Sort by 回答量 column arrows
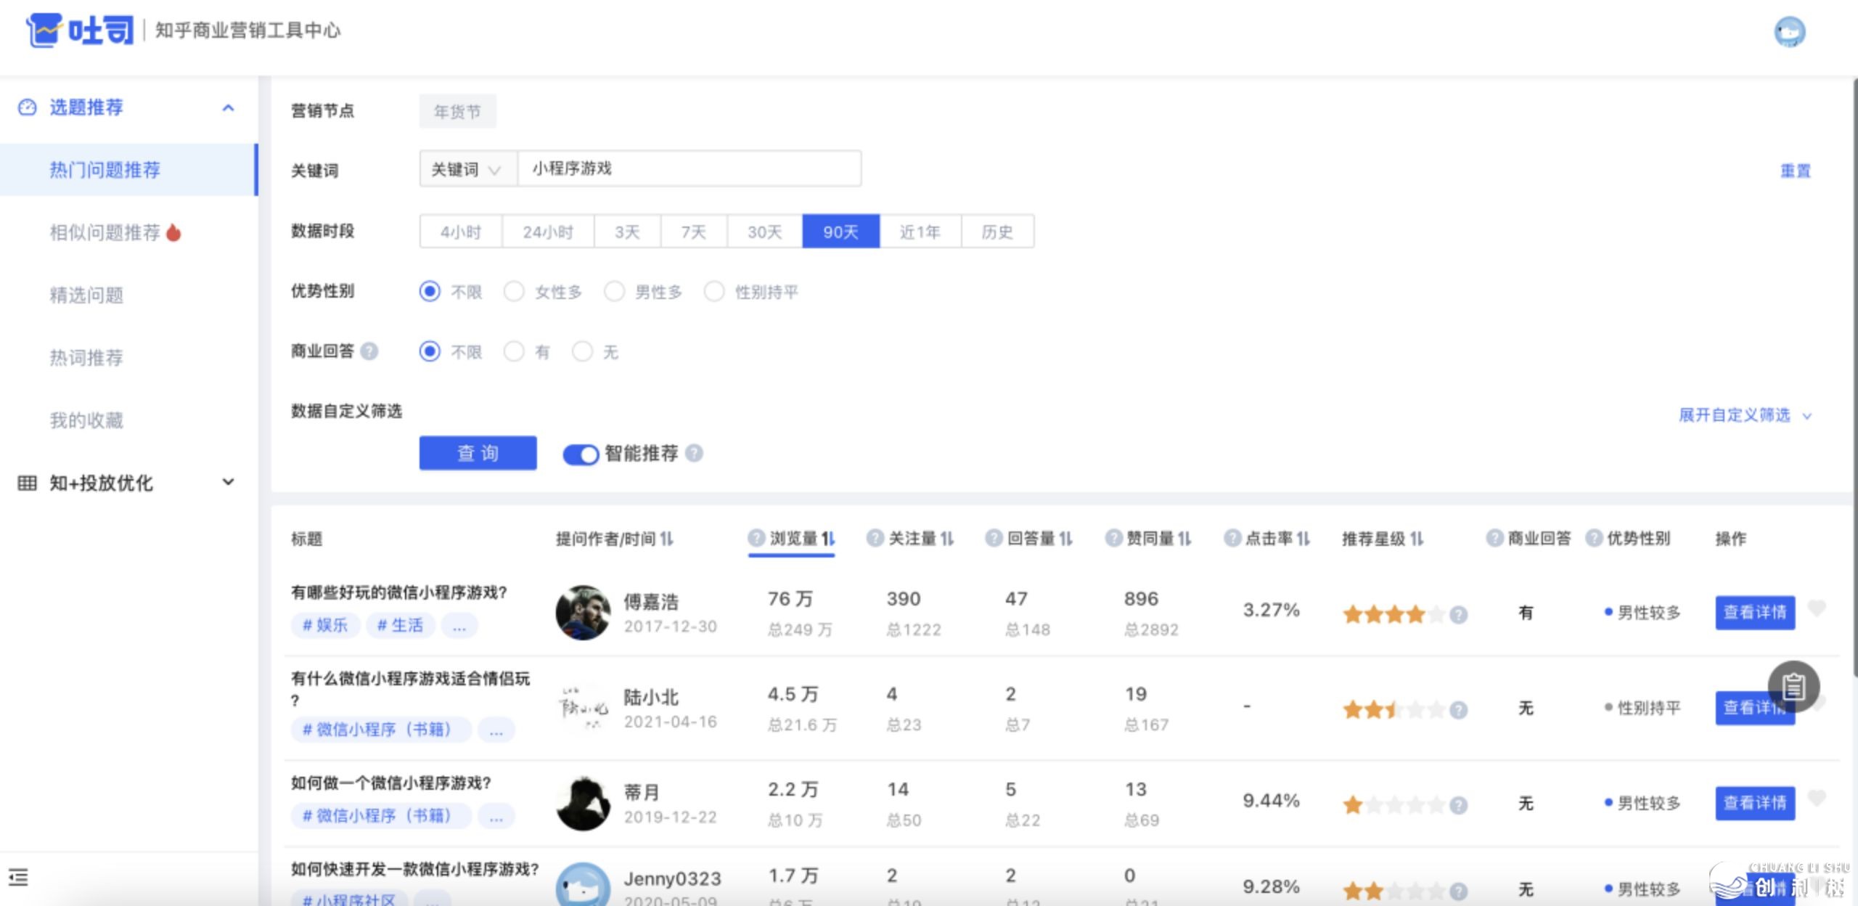This screenshot has width=1858, height=906. pos(1065,539)
